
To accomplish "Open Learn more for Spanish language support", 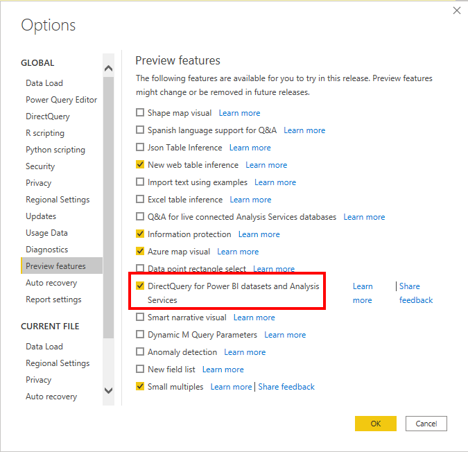I will click(x=304, y=130).
